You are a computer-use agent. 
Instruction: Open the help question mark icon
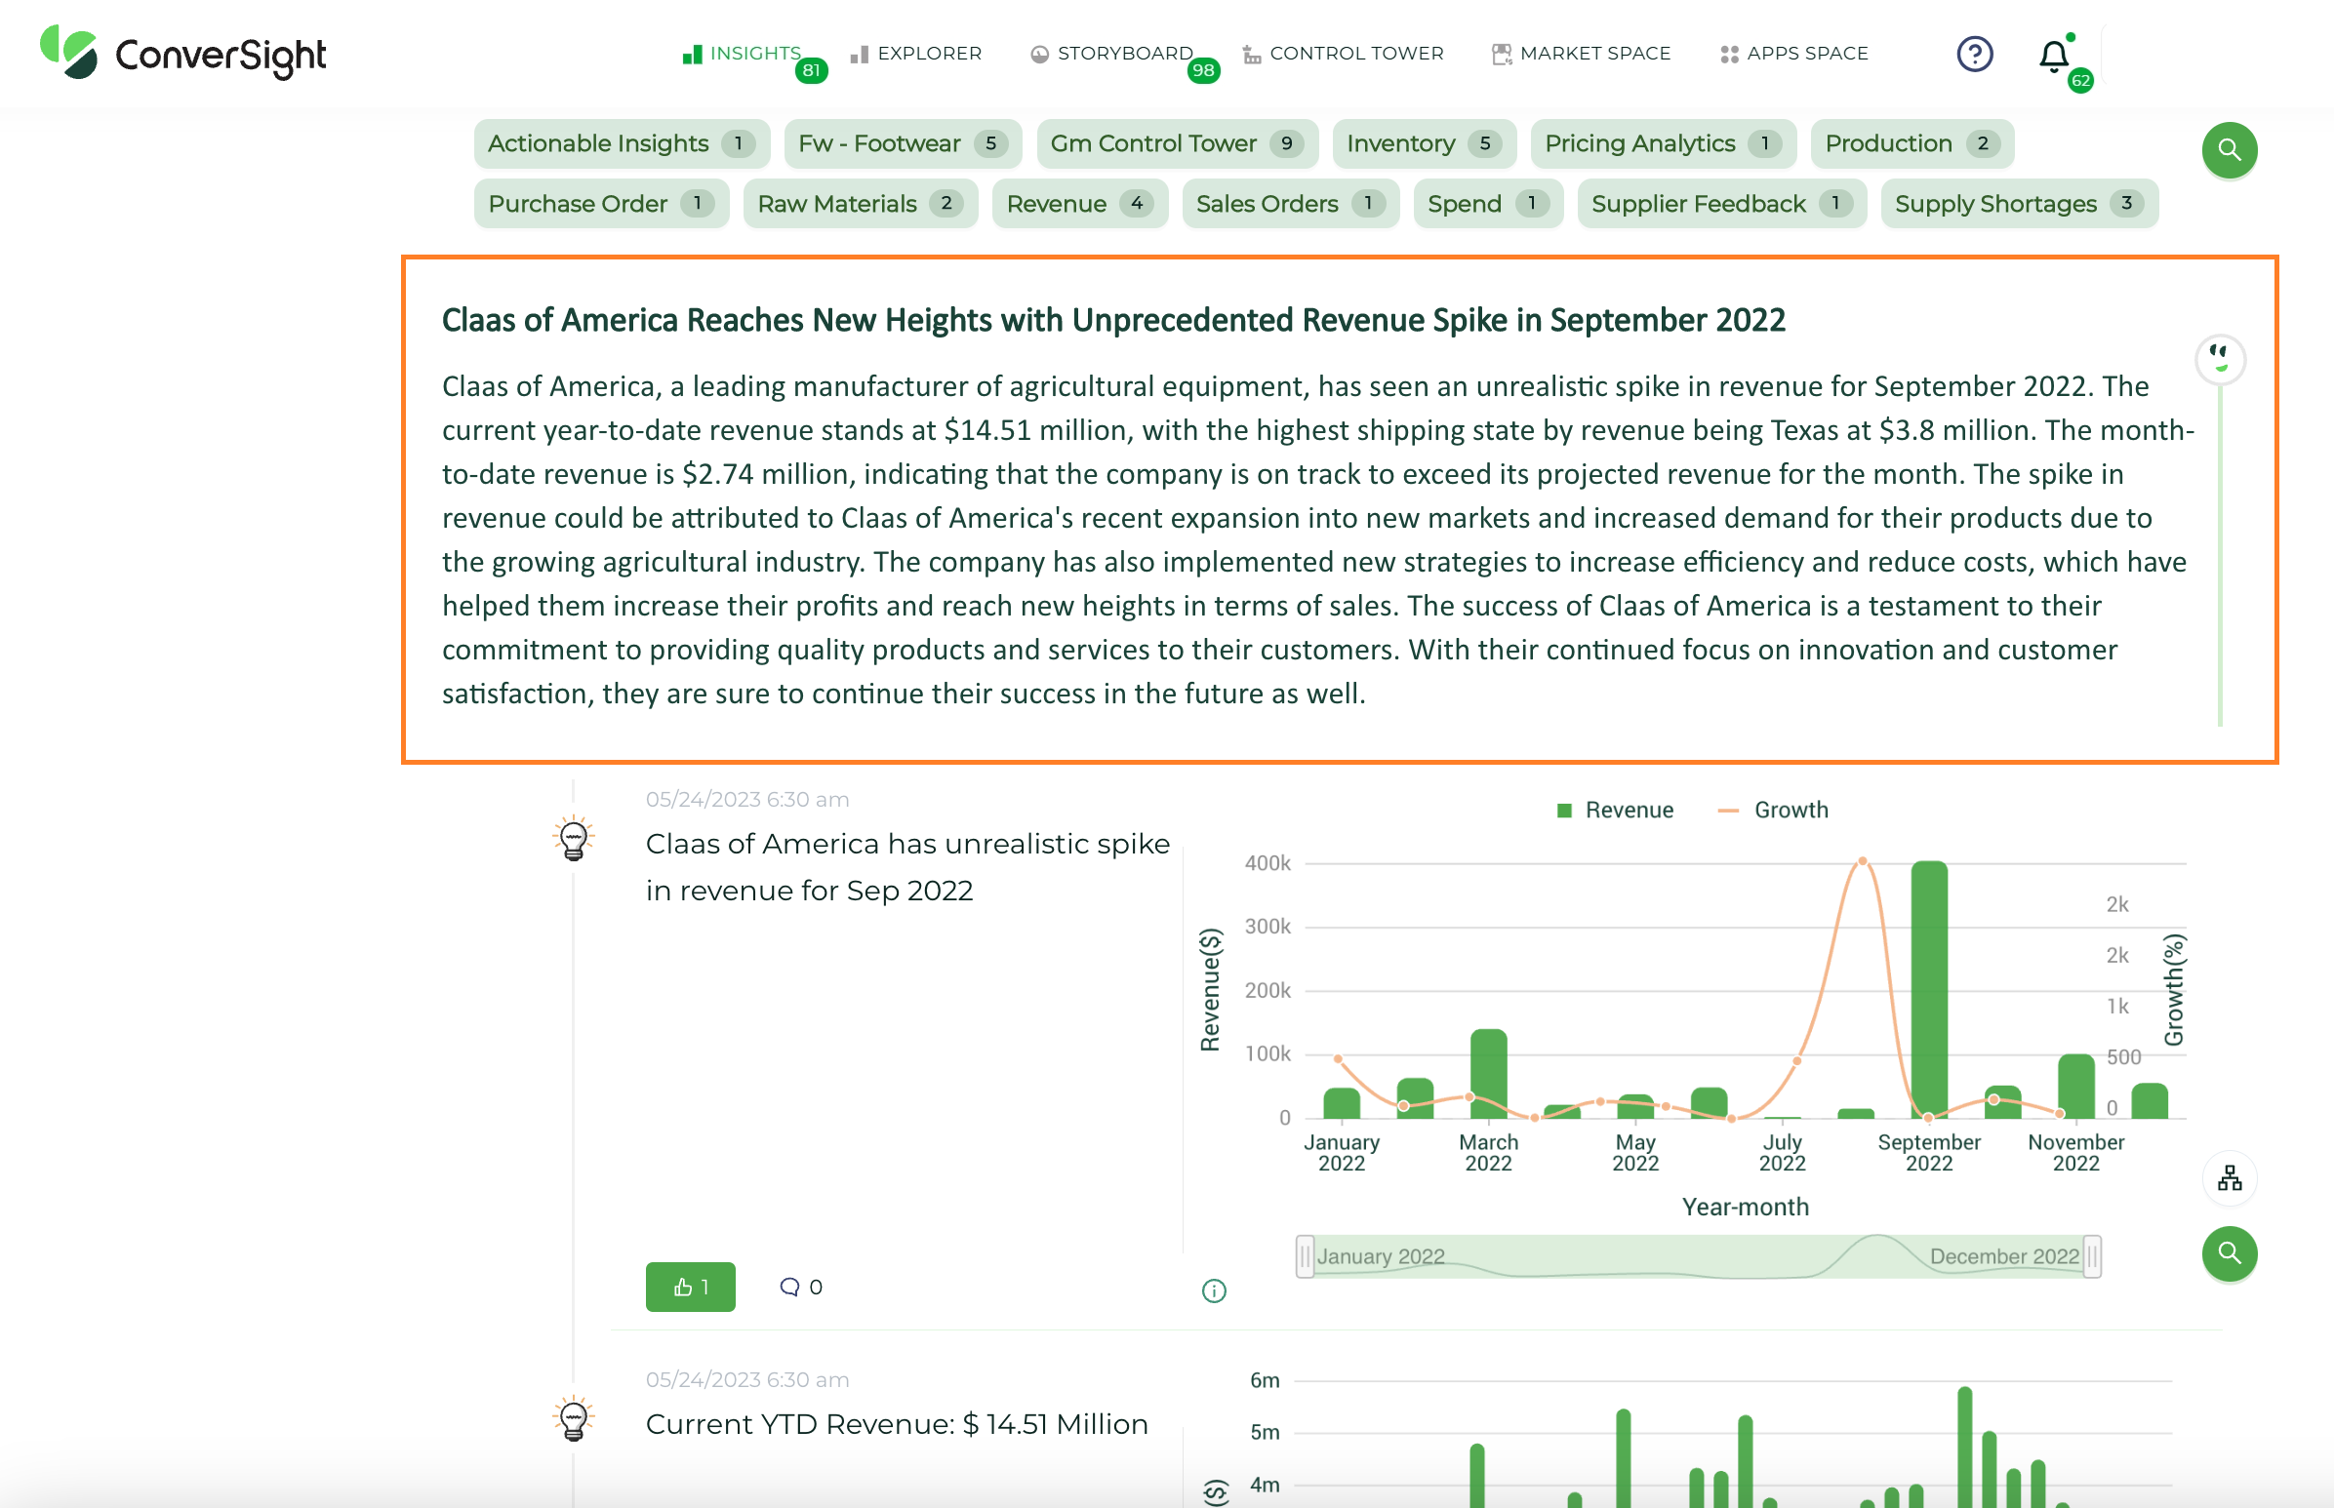coord(1974,54)
